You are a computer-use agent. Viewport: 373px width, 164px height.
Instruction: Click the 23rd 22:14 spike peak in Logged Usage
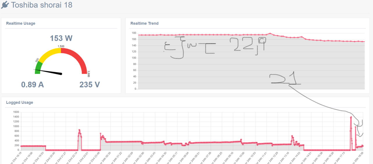[79, 130]
